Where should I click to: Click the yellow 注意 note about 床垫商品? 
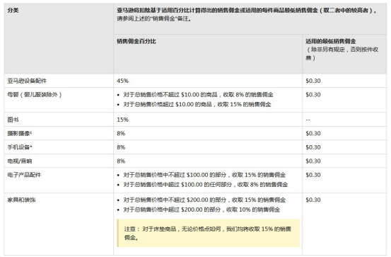[x=208, y=233]
